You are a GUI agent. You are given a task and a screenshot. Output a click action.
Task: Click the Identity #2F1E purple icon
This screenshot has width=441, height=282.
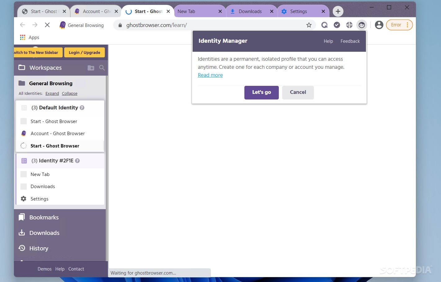coord(24,161)
